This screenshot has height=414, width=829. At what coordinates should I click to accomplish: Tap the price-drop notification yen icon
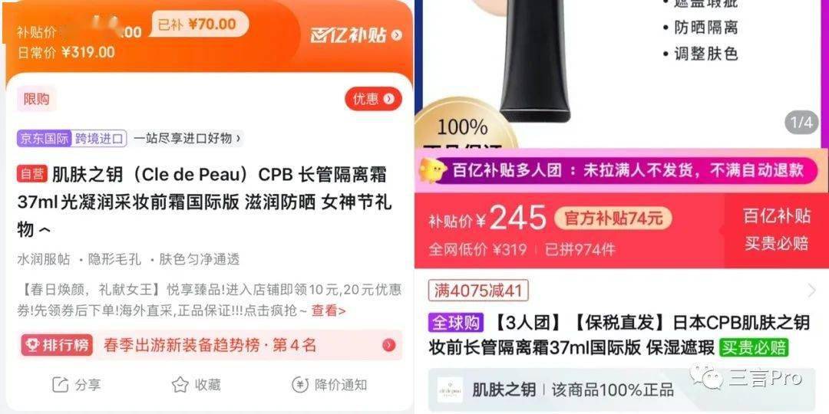pyautogui.click(x=300, y=385)
